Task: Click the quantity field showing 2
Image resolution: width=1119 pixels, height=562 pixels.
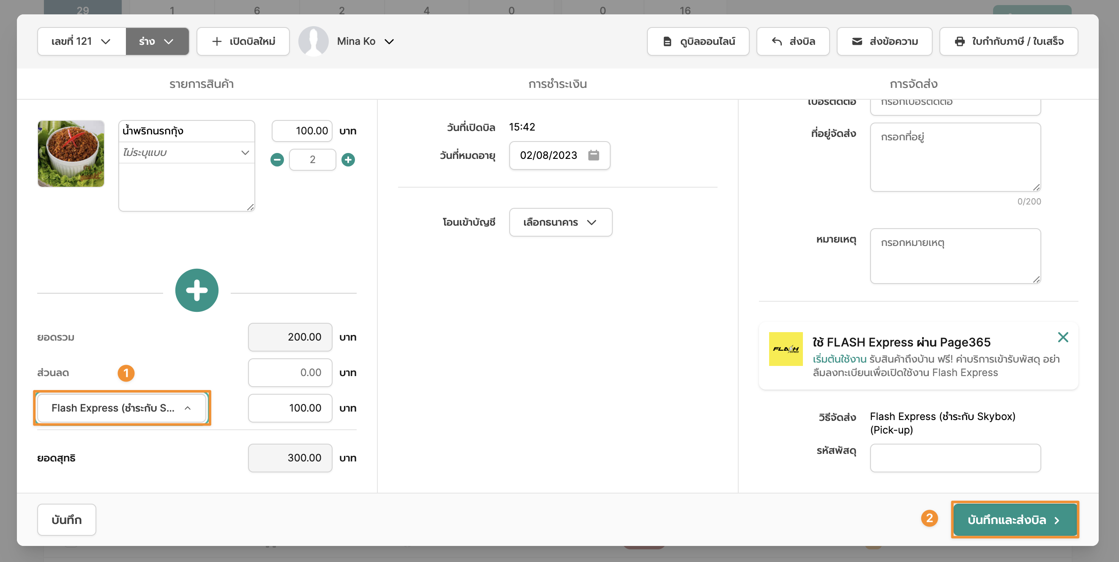Action: click(x=312, y=159)
